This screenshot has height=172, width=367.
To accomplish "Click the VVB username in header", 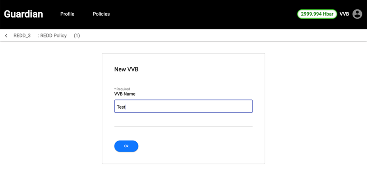I will (x=344, y=14).
